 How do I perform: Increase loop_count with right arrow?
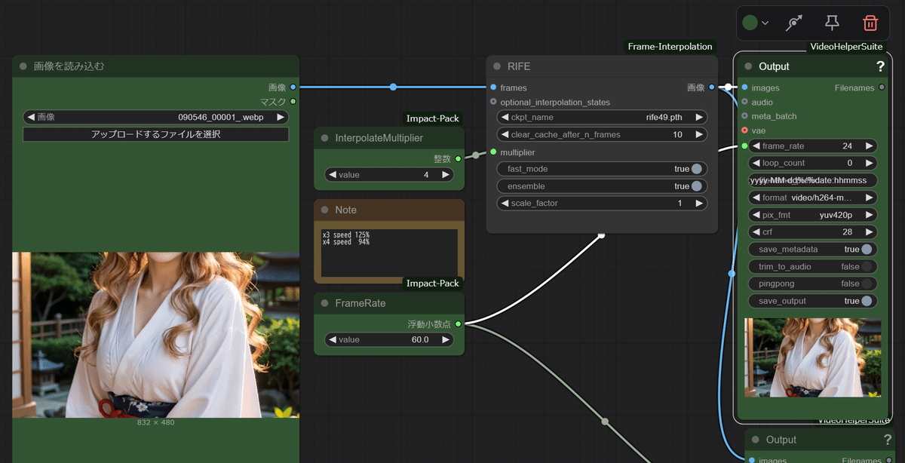point(870,163)
